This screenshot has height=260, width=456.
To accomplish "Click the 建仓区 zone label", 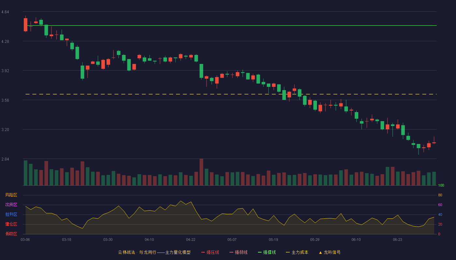I will coord(11,224).
